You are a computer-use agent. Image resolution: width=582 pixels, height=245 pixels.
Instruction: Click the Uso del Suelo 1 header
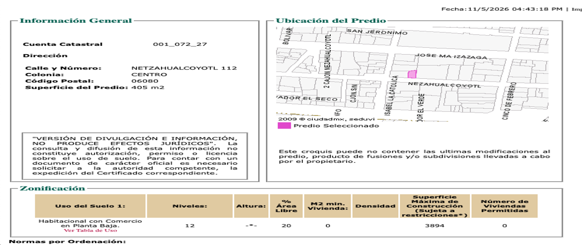pyautogui.click(x=90, y=206)
